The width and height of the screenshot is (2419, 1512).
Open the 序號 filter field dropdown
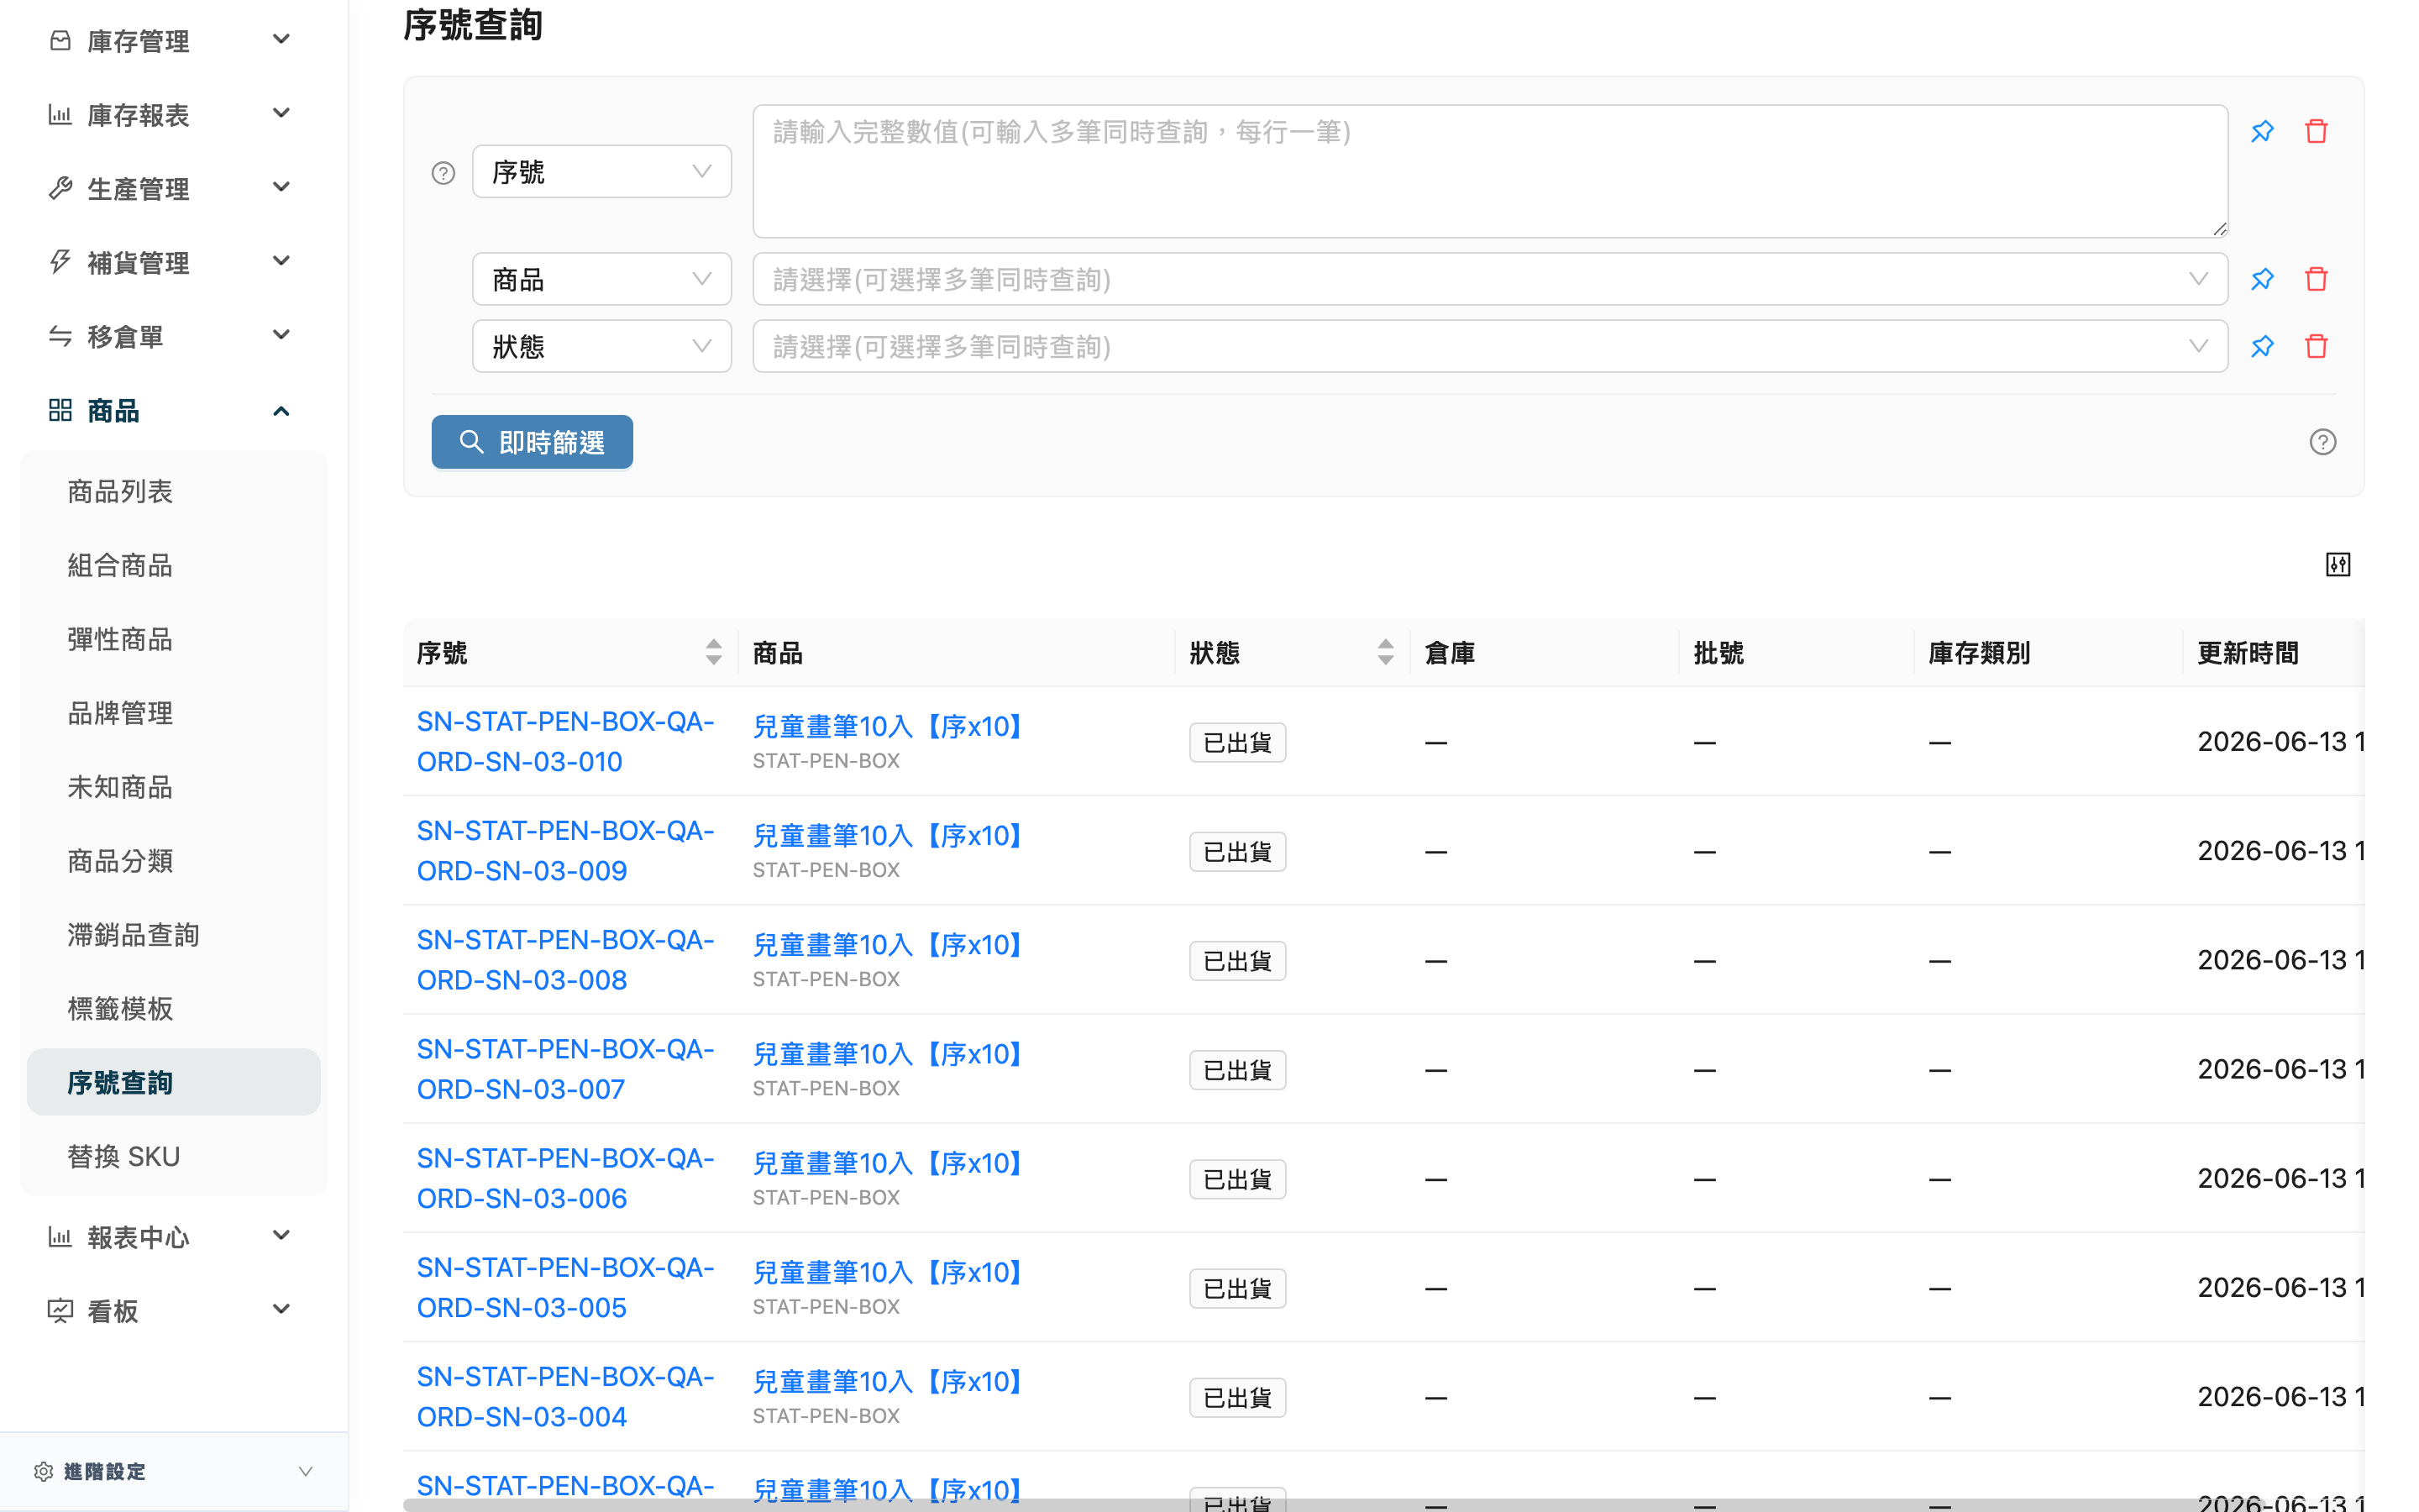tap(601, 172)
